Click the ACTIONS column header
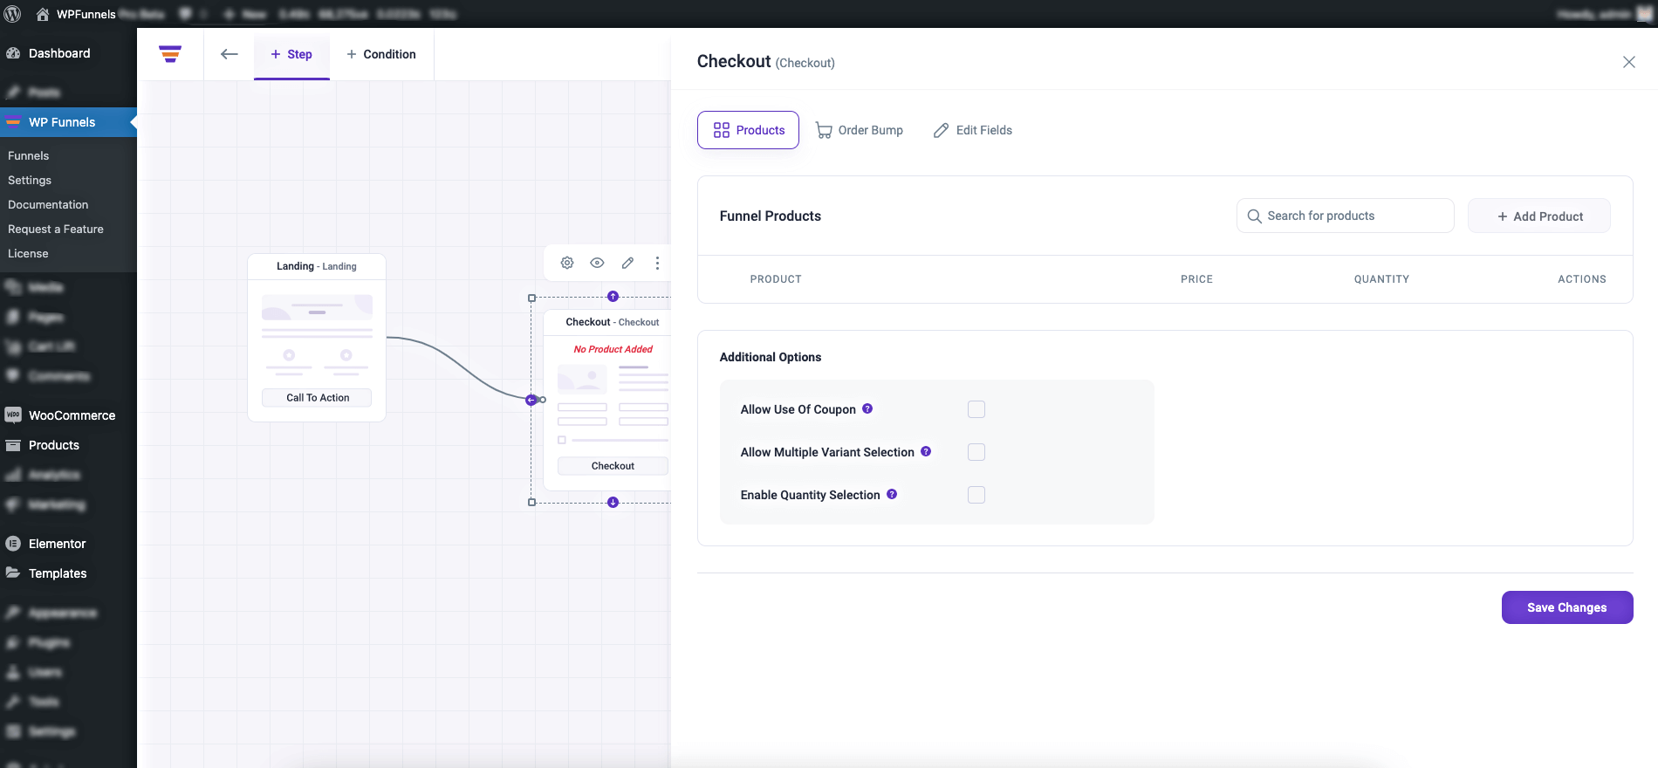 1582,279
